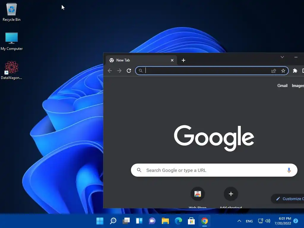Open the notifications badge showing 2

point(296,221)
